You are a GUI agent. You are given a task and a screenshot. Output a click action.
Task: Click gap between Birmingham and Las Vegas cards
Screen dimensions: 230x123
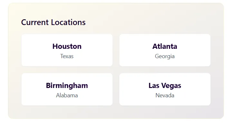pos(116,89)
